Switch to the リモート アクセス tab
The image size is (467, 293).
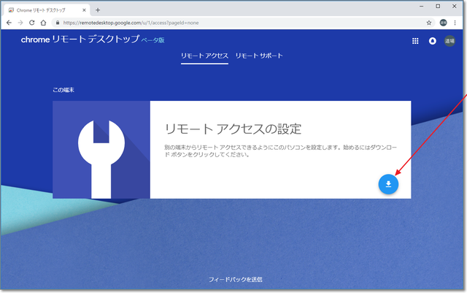click(205, 56)
